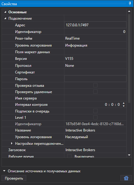Edit Заголовок value Interactive Brokers
134x185 pixels.
(x=95, y=150)
